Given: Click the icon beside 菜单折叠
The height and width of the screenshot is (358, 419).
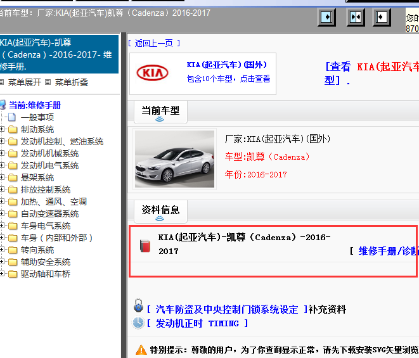Looking at the screenshot, I should (x=48, y=82).
